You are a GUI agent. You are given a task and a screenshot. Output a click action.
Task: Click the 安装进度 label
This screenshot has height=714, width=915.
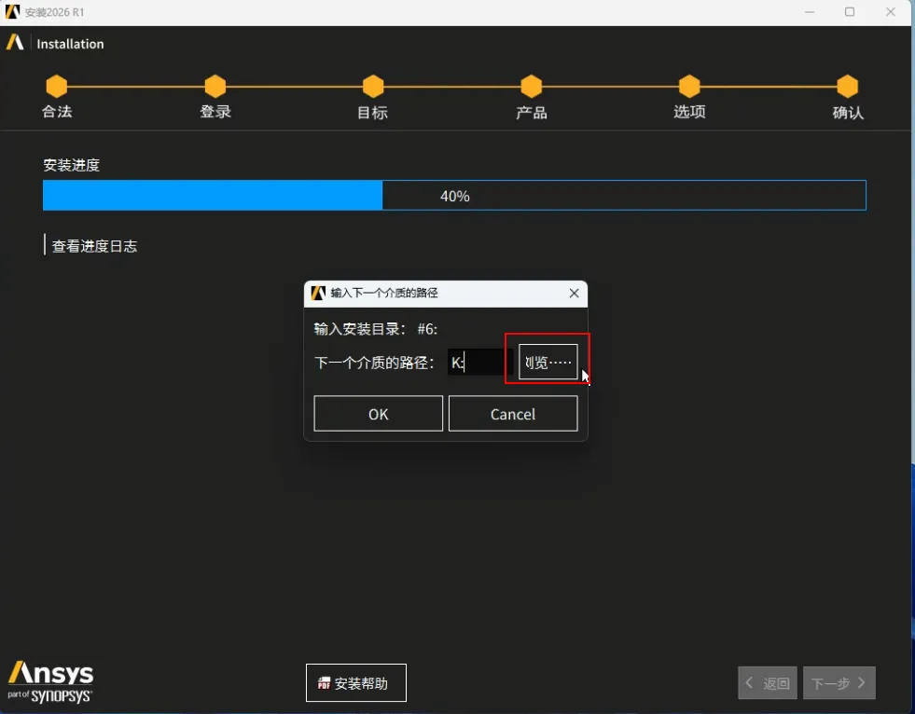click(71, 165)
